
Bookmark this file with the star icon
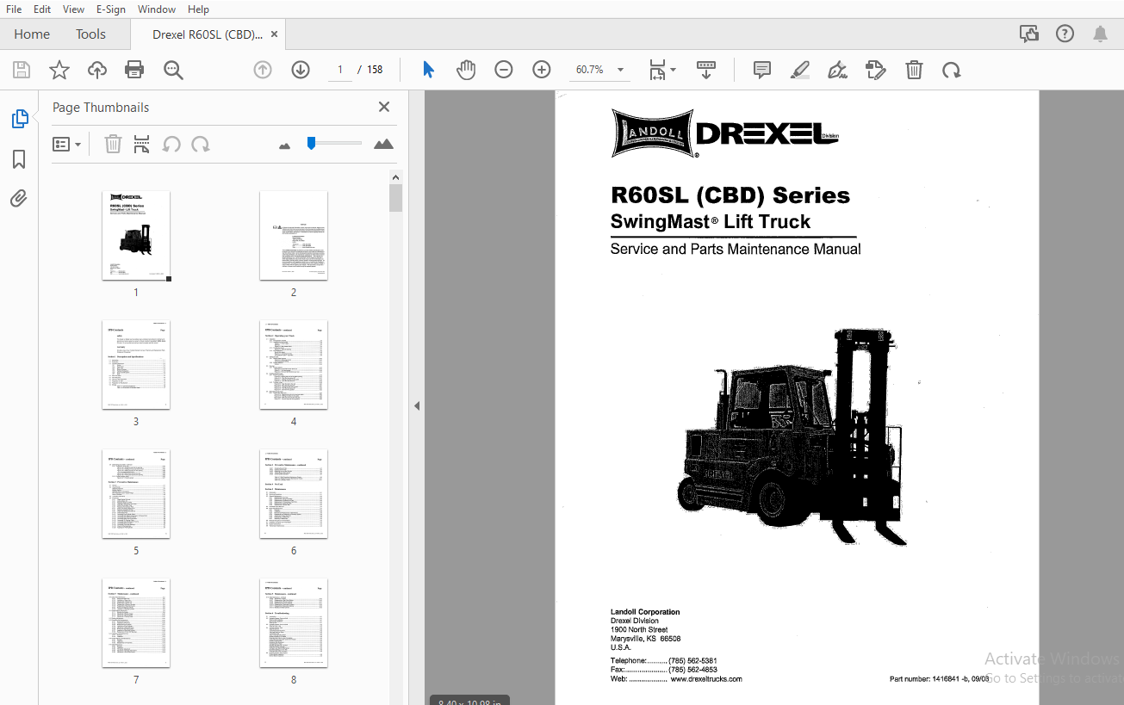coord(59,70)
